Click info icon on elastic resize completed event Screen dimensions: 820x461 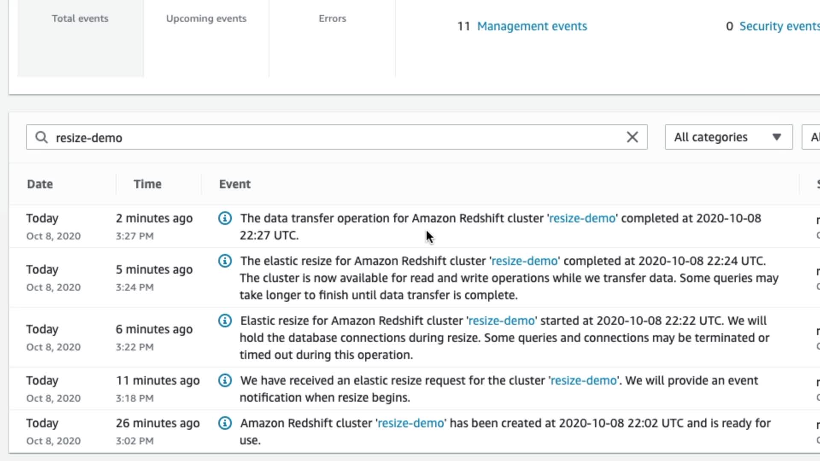click(225, 261)
